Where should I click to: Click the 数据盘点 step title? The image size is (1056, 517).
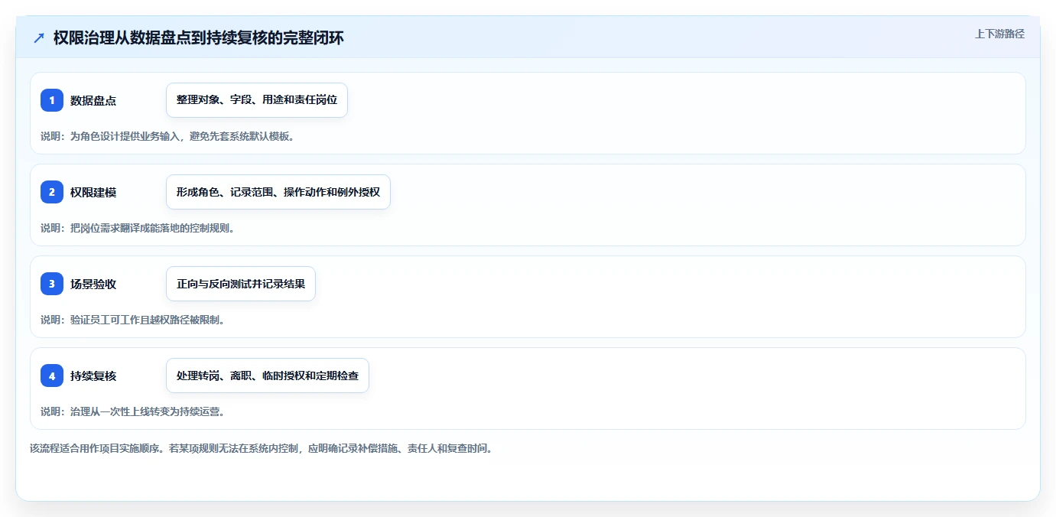(93, 100)
